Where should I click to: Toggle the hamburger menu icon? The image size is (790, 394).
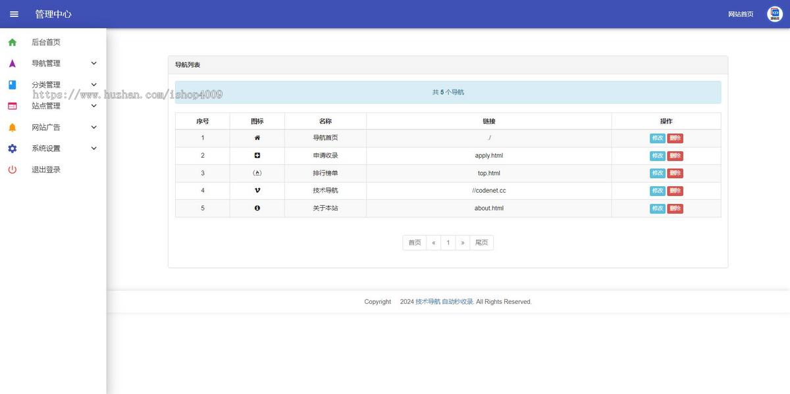click(x=14, y=14)
